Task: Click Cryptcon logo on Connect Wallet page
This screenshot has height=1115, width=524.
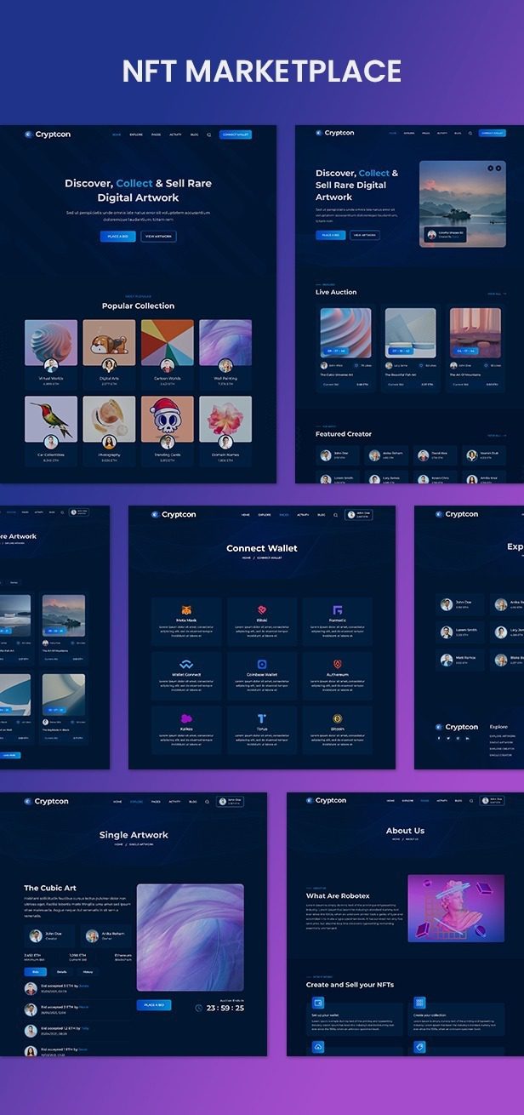Action: coord(174,514)
